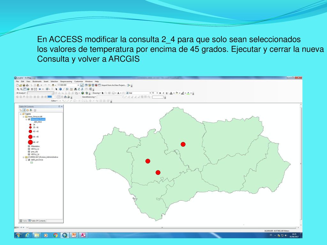327x245 pixels.
Task: Toggle Underline text formatting
Action: [x=167, y=93]
